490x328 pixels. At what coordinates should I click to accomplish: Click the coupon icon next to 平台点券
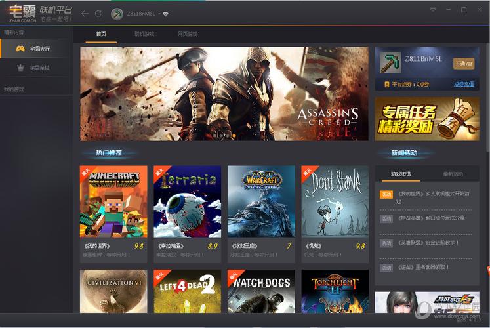pos(387,85)
